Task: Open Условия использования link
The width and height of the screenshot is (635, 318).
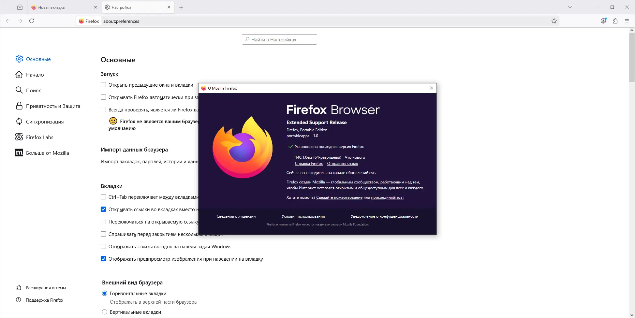Action: coord(303,216)
